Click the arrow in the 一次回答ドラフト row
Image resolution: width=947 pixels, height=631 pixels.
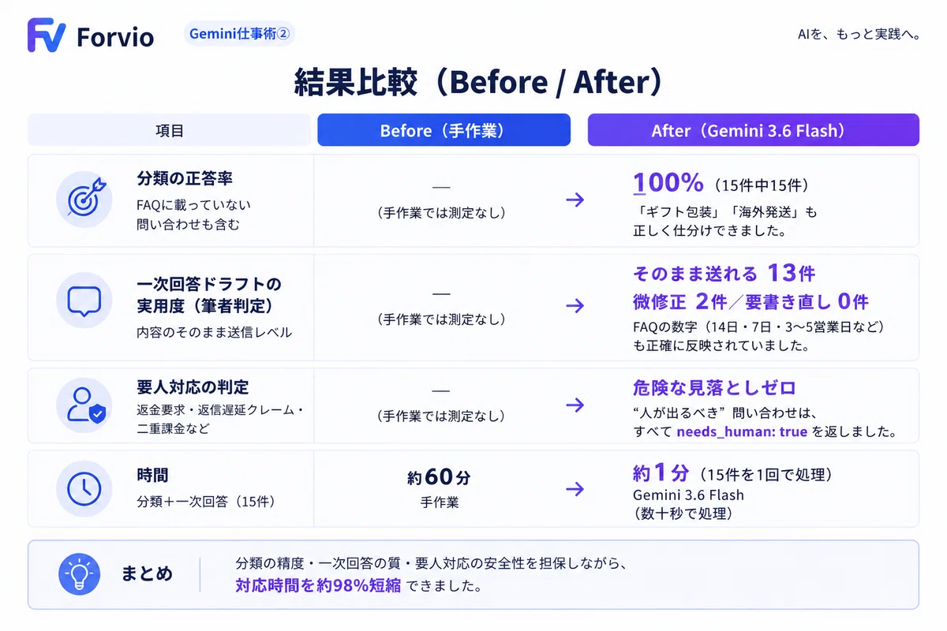click(x=575, y=305)
